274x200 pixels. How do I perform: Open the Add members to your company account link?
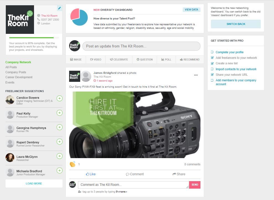tap(236, 82)
